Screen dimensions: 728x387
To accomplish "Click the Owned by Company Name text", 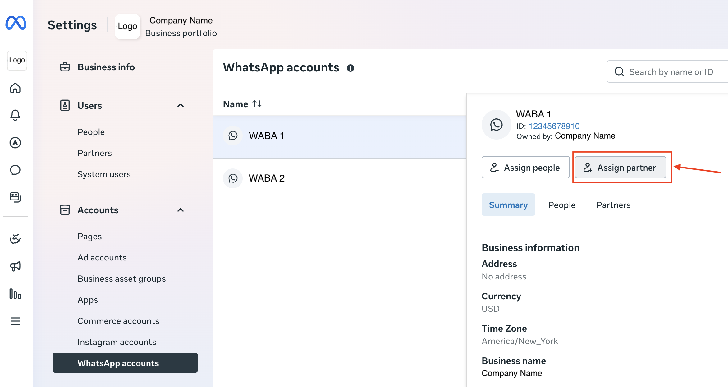I will pos(565,136).
